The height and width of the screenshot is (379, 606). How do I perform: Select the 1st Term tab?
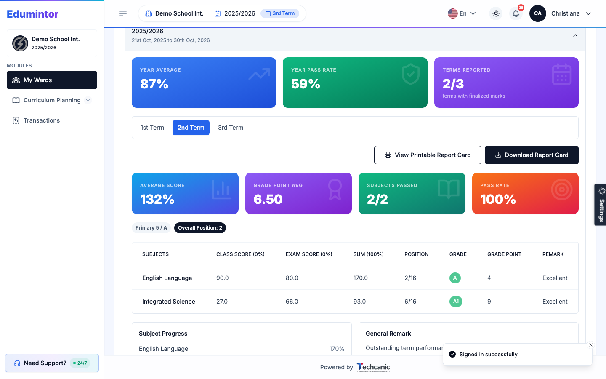152,128
